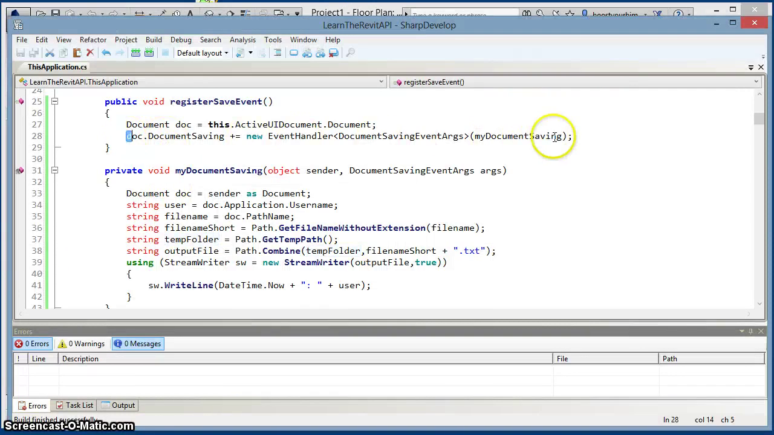774x435 pixels.
Task: Toggle the 0 Errors filter button
Action: (x=33, y=344)
